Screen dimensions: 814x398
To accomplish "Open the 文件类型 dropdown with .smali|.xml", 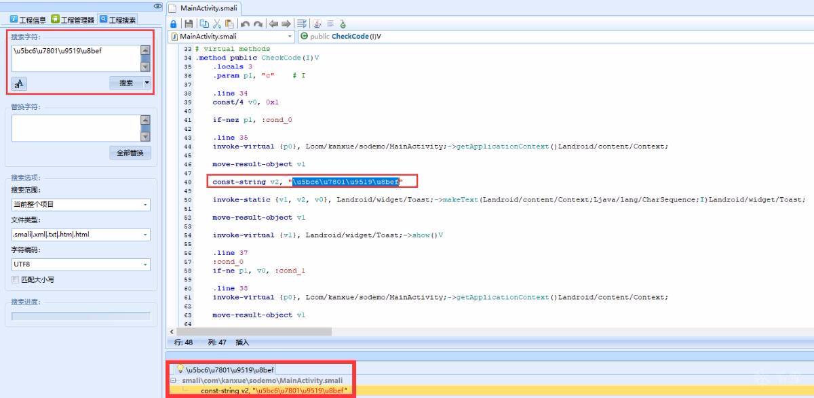I will (81, 235).
